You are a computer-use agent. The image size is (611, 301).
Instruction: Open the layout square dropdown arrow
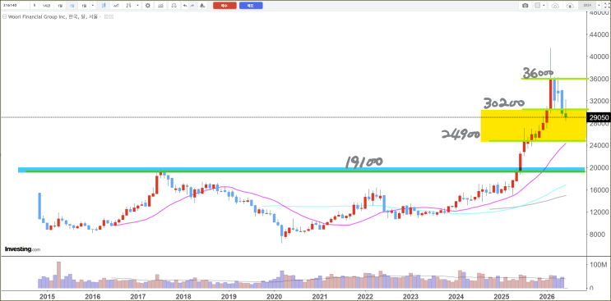click(544, 6)
